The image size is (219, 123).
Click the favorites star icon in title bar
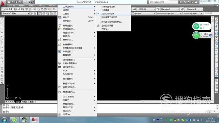pos(192,2)
